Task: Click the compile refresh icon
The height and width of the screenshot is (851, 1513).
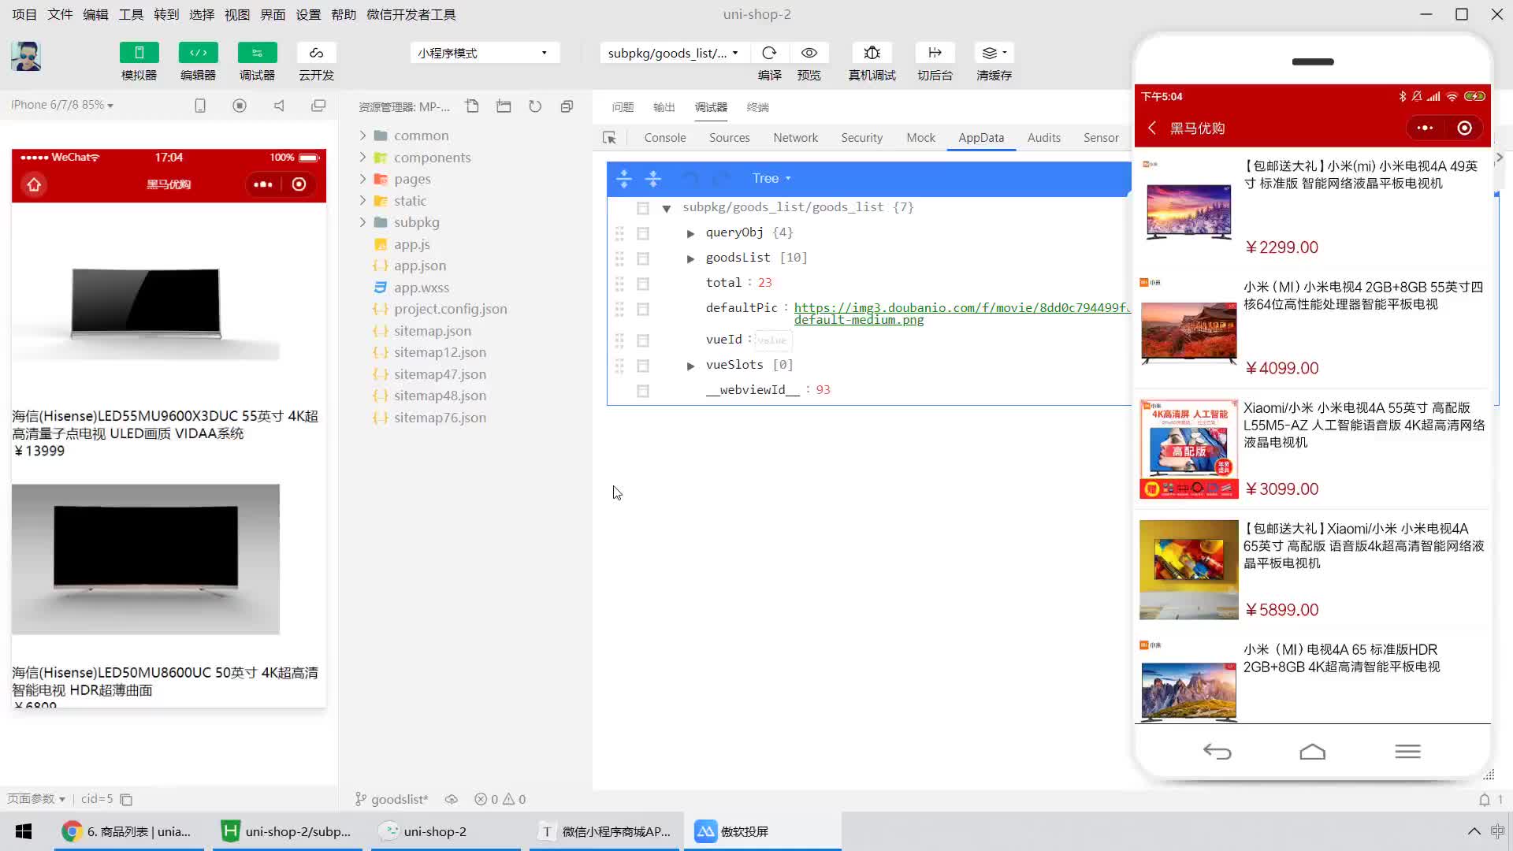Action: [x=769, y=53]
